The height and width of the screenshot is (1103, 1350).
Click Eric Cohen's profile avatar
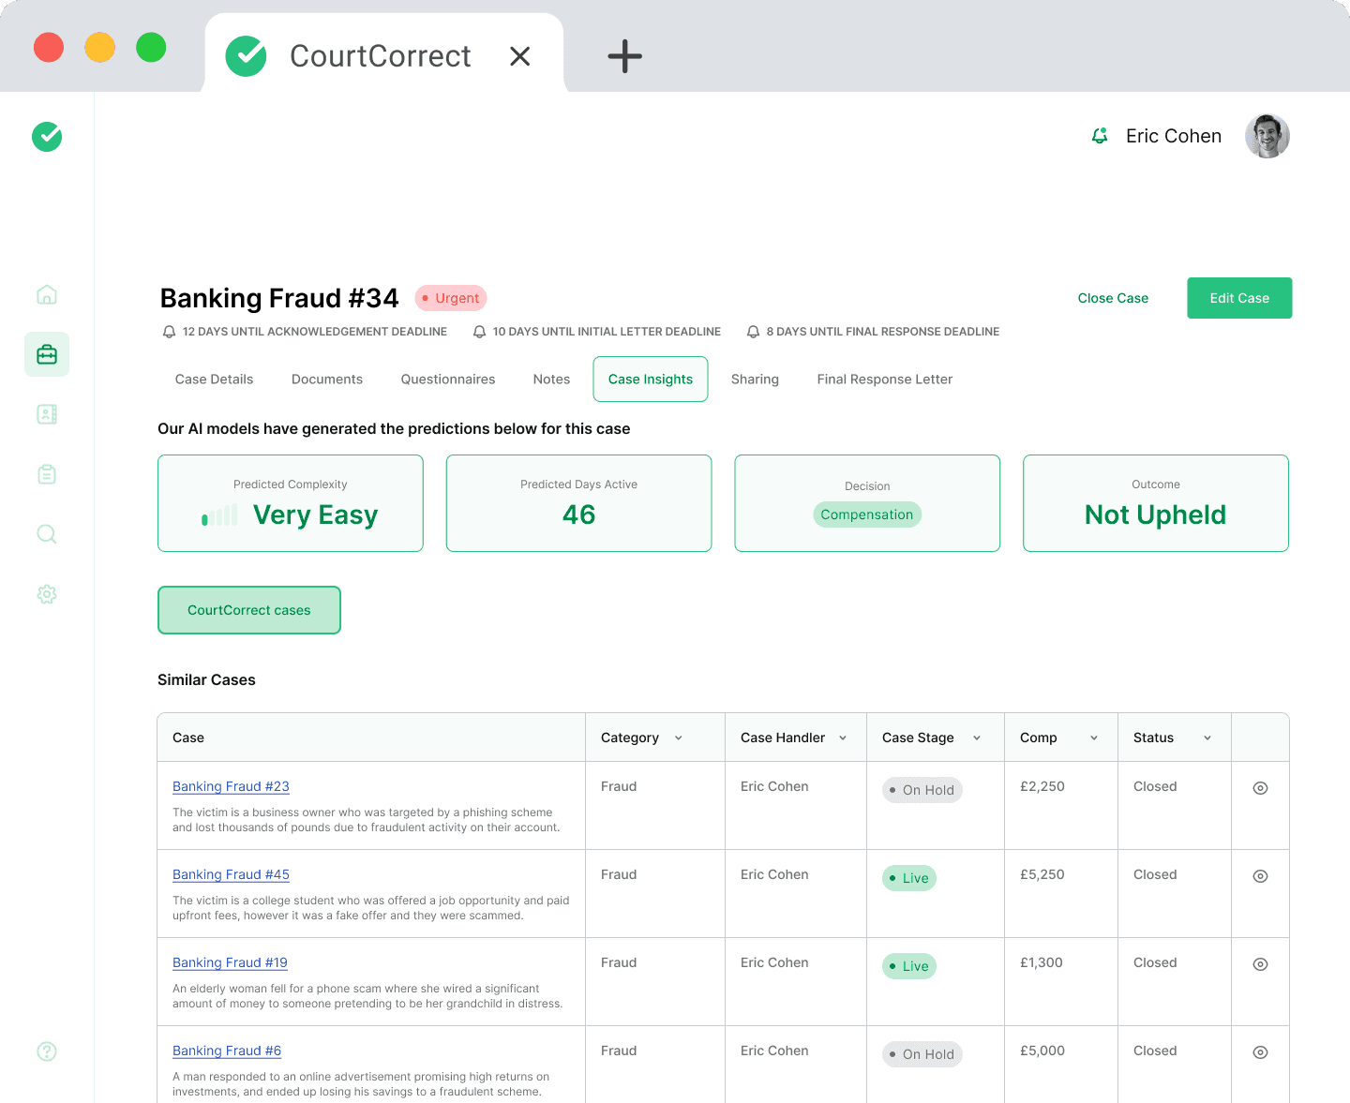pos(1267,136)
